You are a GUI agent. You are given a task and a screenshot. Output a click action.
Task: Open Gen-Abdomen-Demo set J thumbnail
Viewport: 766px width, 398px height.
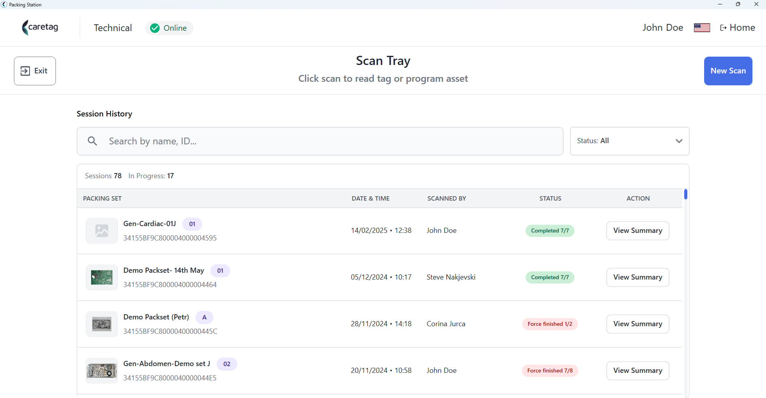(102, 370)
